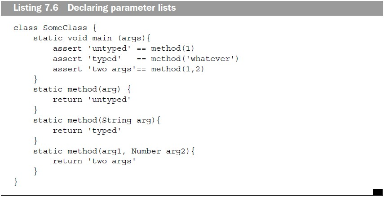Click the Listing 7.6 header title
The width and height of the screenshot is (384, 197).
tap(94, 8)
